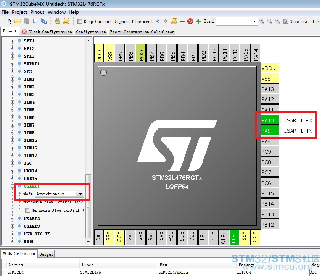
Task: Click the PC4 pin on bottom edge
Action: click(171, 237)
